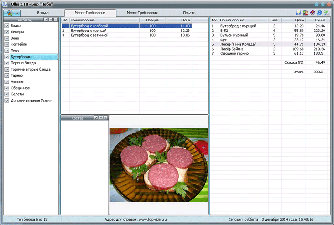Select the Салаты dish type label

pos(17,94)
